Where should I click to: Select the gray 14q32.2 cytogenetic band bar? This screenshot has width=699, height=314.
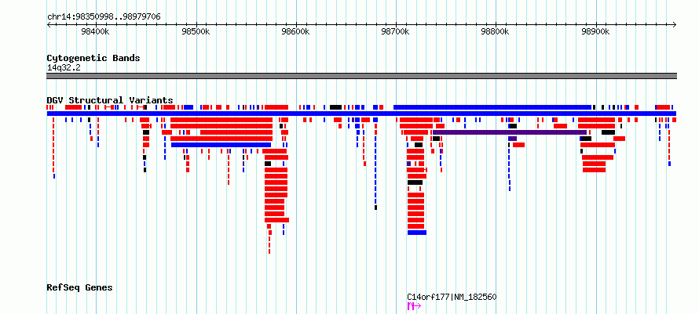click(x=361, y=76)
